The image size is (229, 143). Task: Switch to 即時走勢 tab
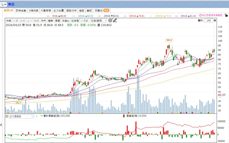coord(21,11)
